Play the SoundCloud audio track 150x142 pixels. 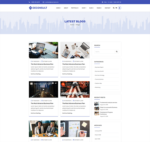[63, 84]
